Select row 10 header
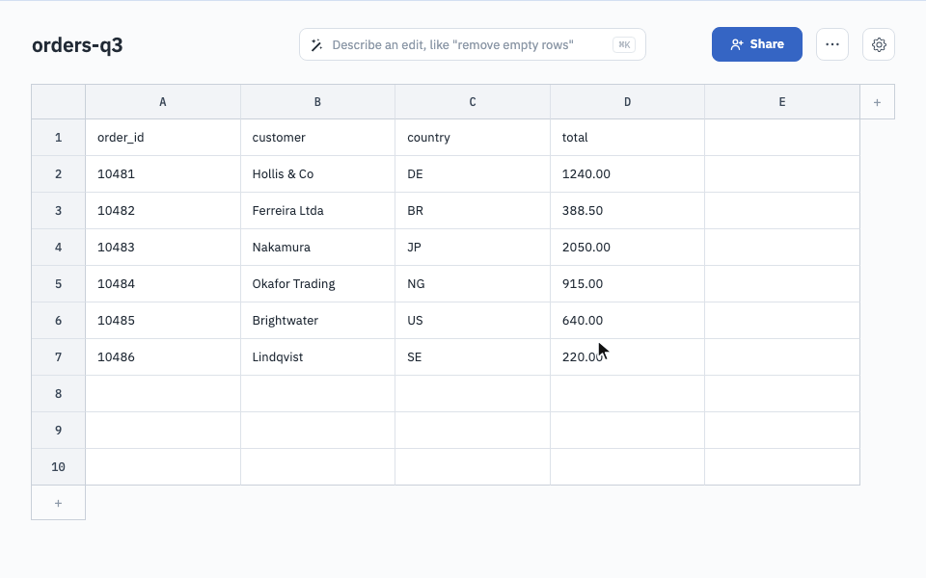 tap(58, 466)
